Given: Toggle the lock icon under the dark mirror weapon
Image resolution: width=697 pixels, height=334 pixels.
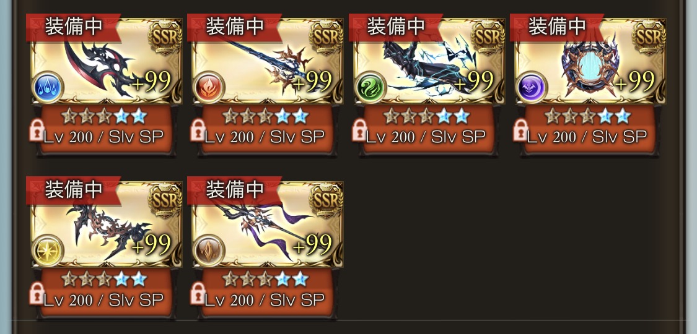Looking at the screenshot, I should (x=520, y=130).
